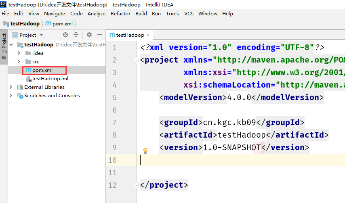The height and width of the screenshot is (203, 345).
Task: Click line number 10 in gutter
Action: point(112,160)
